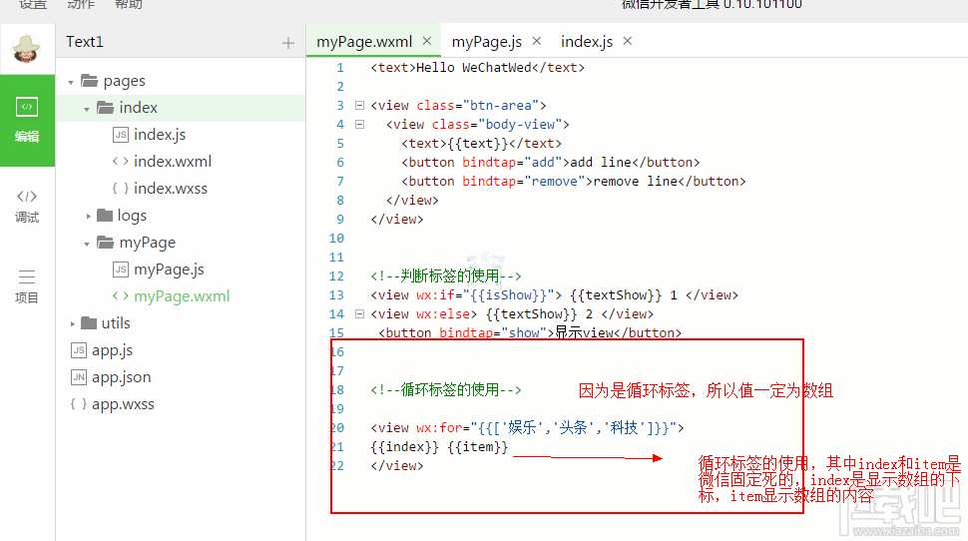The height and width of the screenshot is (541, 968).
Task: Click the braces icon beside app.wxss
Action: click(x=79, y=404)
